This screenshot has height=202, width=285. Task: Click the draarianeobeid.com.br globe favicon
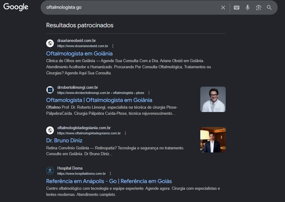pos(50,43)
